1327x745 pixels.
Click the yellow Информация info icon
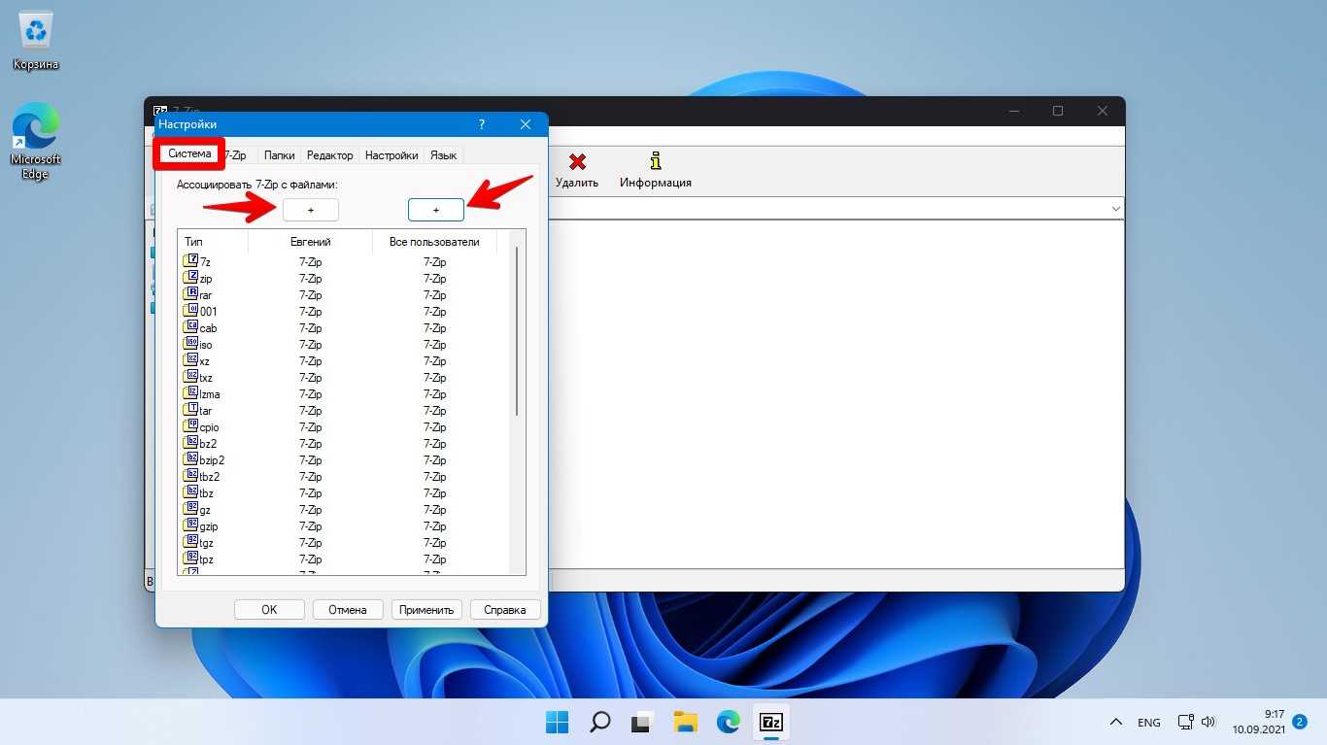point(656,161)
